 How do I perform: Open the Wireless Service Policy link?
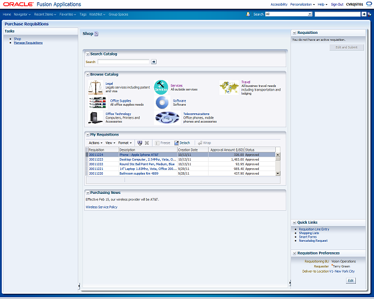click(102, 207)
